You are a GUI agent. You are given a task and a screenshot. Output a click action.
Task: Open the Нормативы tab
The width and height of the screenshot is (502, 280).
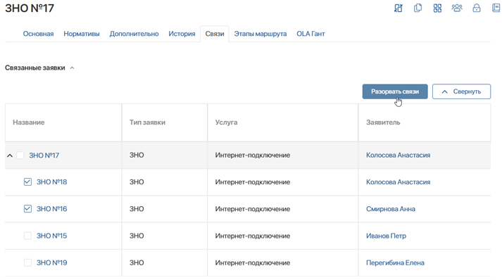coord(81,34)
